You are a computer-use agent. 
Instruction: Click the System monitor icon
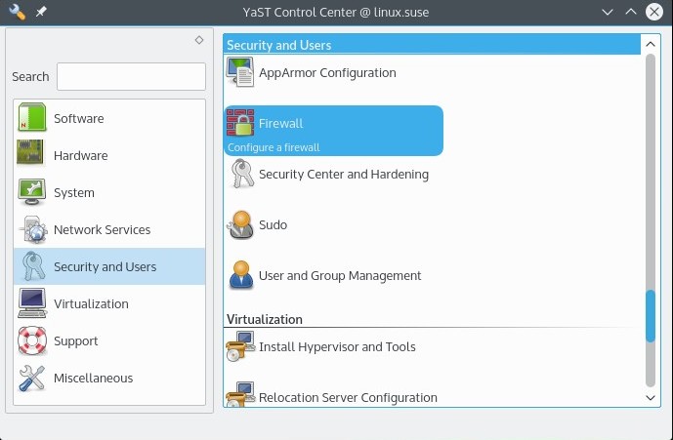pos(32,192)
